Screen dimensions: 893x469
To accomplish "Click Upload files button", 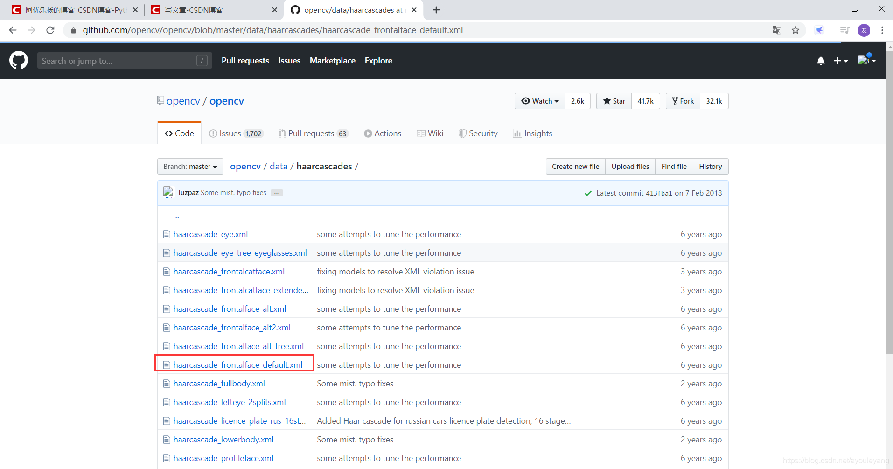I will tap(630, 167).
